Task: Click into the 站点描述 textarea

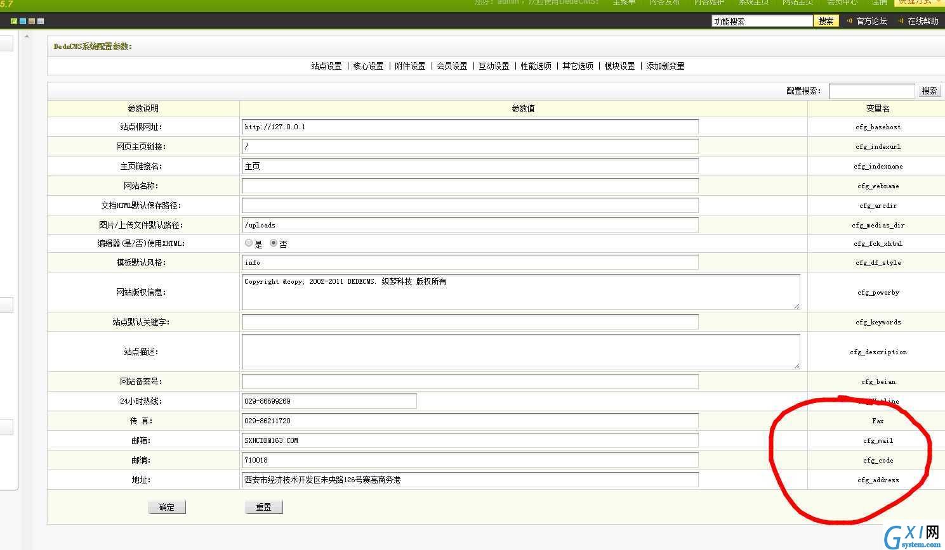Action: [520, 352]
